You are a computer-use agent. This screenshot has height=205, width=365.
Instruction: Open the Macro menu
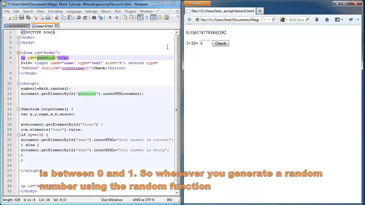click(106, 11)
